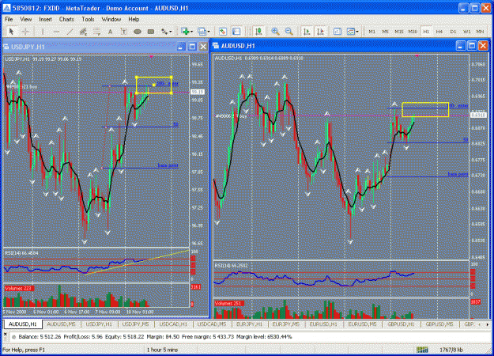This screenshot has height=356, width=494.
Task: Open the Charts menu
Action: (x=66, y=19)
